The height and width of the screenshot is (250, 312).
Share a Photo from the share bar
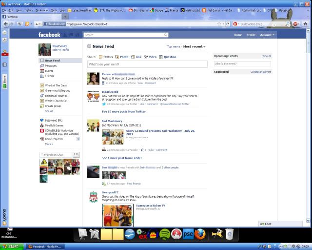coord(122,57)
